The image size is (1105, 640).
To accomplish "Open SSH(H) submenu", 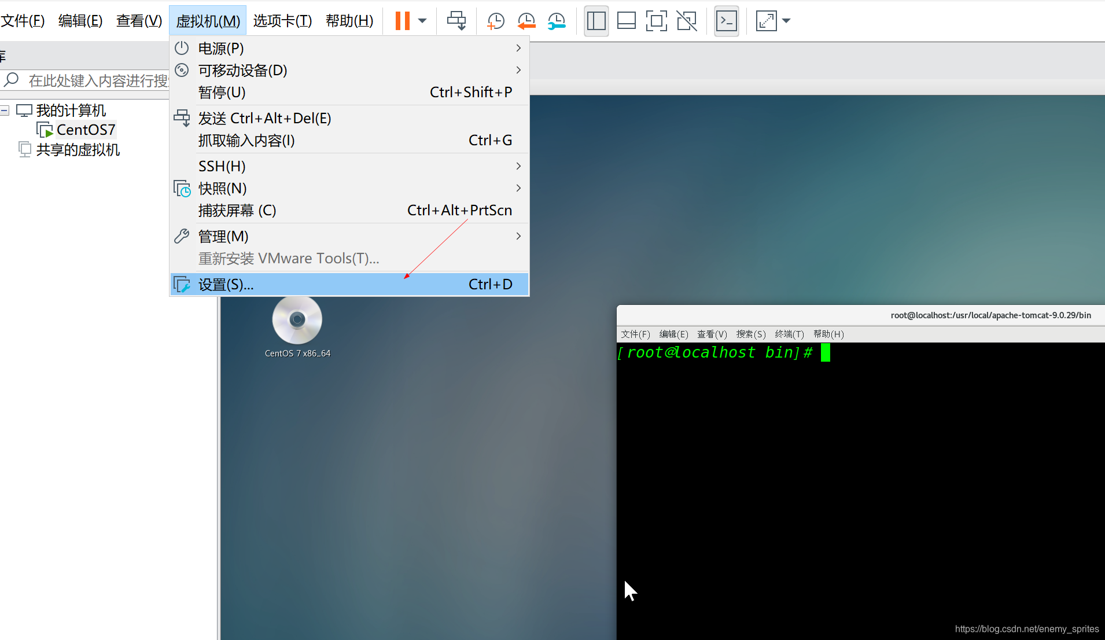I will pyautogui.click(x=349, y=166).
